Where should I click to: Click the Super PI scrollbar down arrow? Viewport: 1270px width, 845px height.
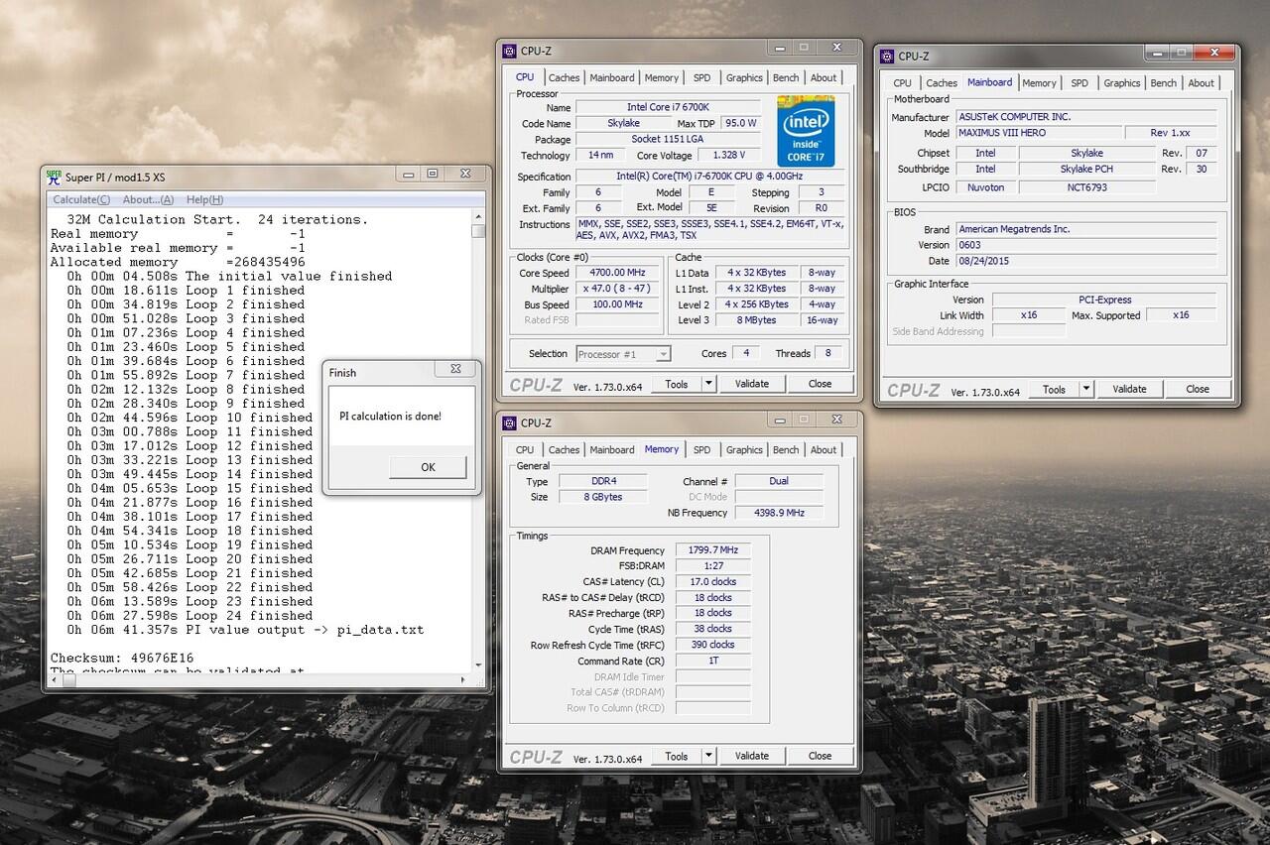tap(478, 665)
